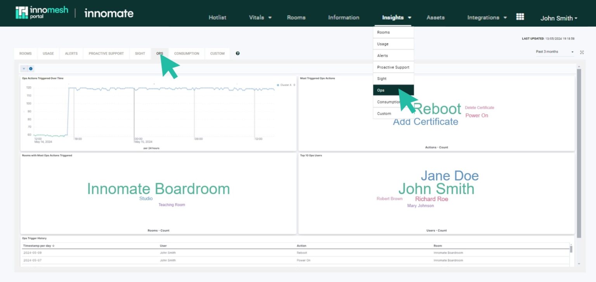Select Reboot in the actions word cloud
Image resolution: width=596 pixels, height=282 pixels.
click(437, 109)
